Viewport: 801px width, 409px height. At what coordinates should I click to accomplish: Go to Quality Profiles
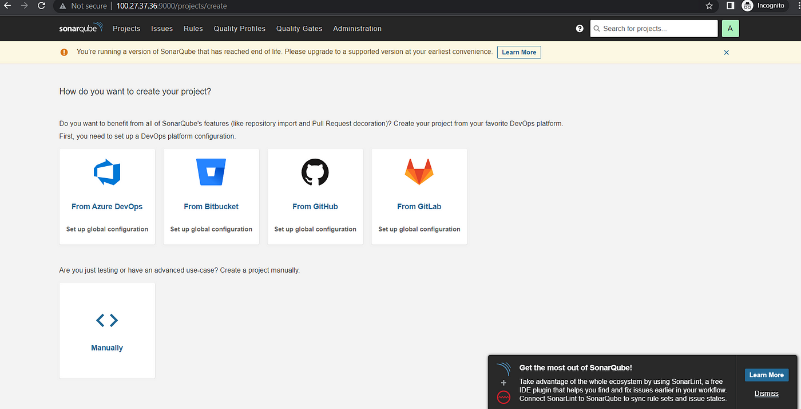(x=240, y=29)
